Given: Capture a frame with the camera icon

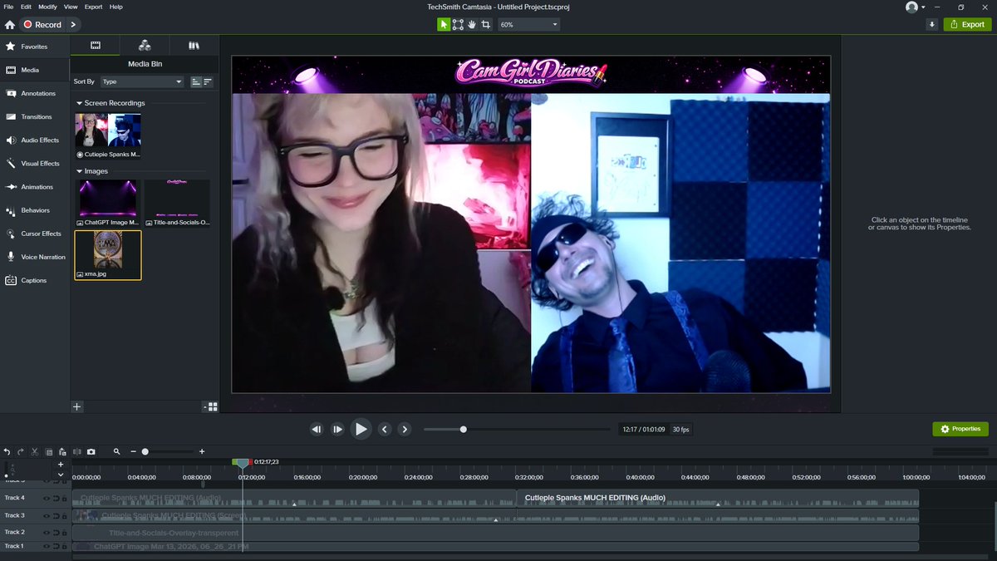Looking at the screenshot, I should pyautogui.click(x=92, y=451).
